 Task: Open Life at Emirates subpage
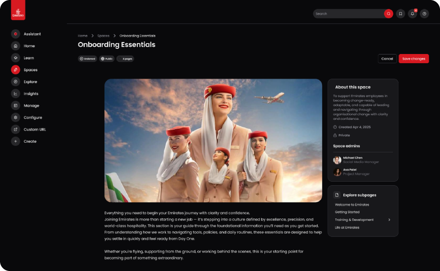click(347, 227)
